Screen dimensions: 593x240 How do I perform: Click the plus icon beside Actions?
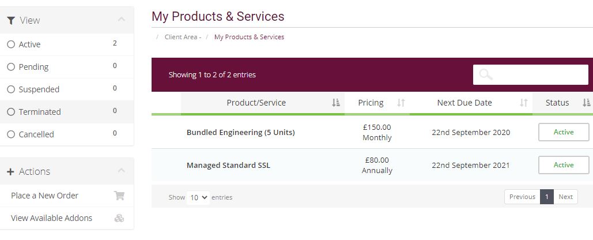(10, 171)
